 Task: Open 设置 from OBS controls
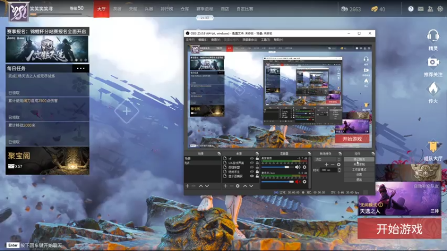359,175
